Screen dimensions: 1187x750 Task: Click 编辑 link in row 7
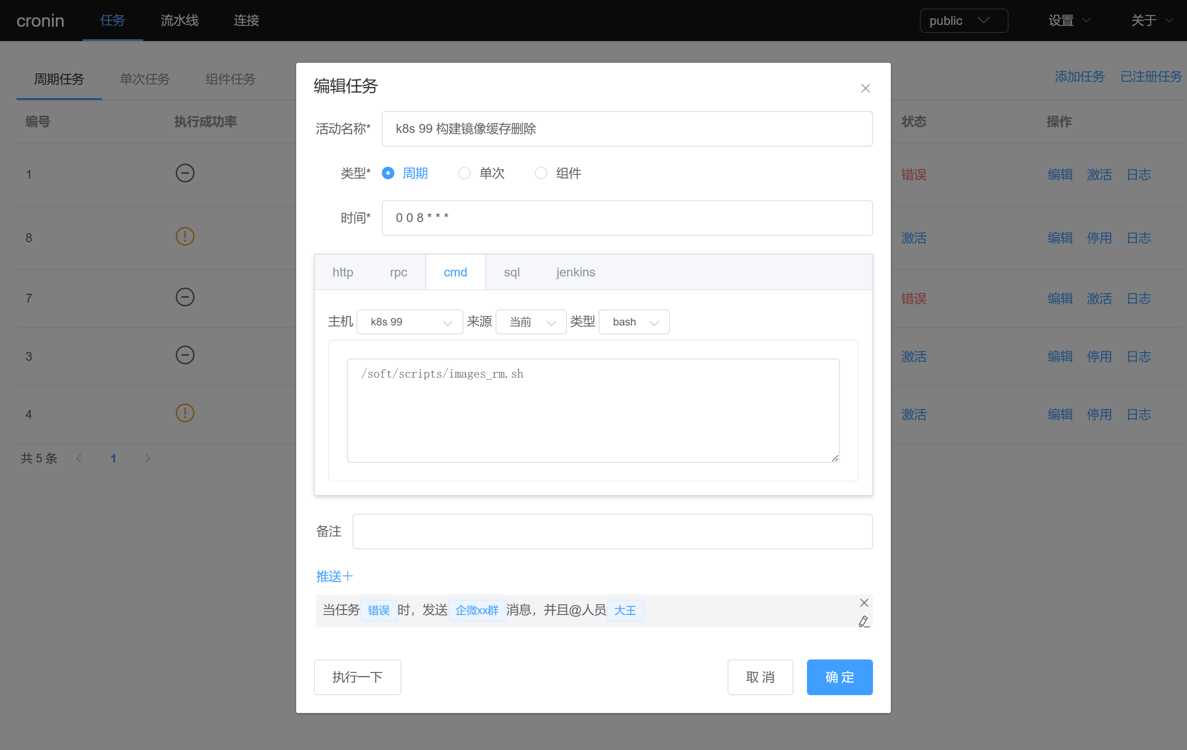1060,299
